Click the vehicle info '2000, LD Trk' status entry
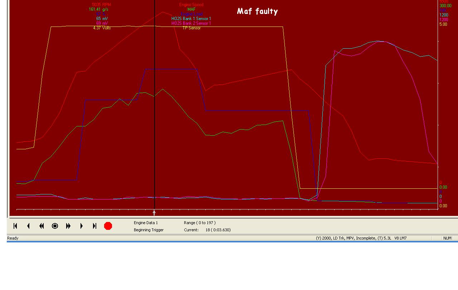Screen dimensions: 458x290 click(x=361, y=238)
